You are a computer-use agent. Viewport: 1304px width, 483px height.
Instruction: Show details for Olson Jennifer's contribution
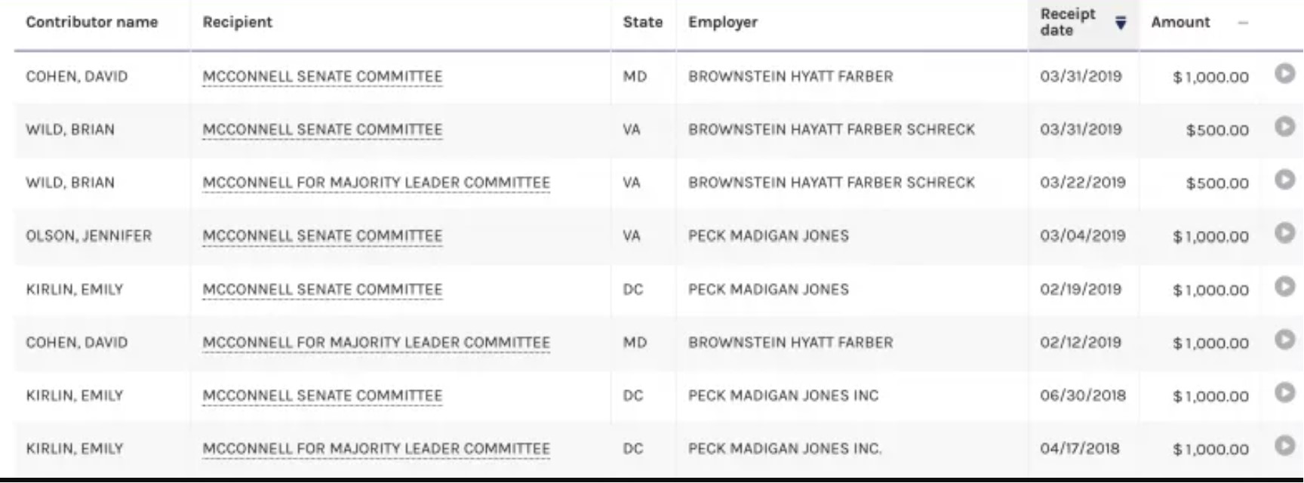click(1284, 233)
